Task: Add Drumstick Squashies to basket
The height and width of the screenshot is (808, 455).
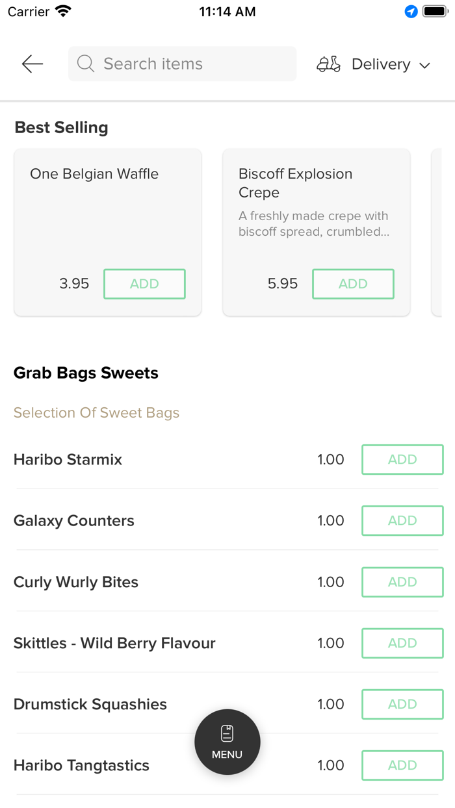Action: pos(402,704)
